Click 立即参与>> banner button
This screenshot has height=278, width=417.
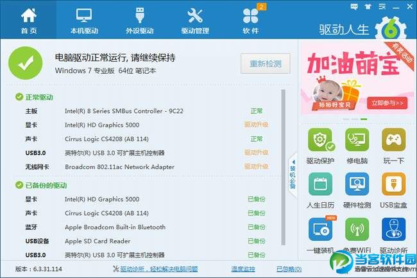pos(387,103)
